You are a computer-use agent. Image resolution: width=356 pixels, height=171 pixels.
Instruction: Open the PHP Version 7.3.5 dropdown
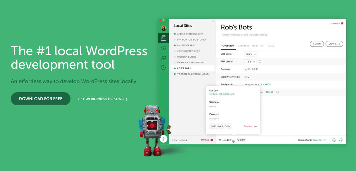click(251, 62)
